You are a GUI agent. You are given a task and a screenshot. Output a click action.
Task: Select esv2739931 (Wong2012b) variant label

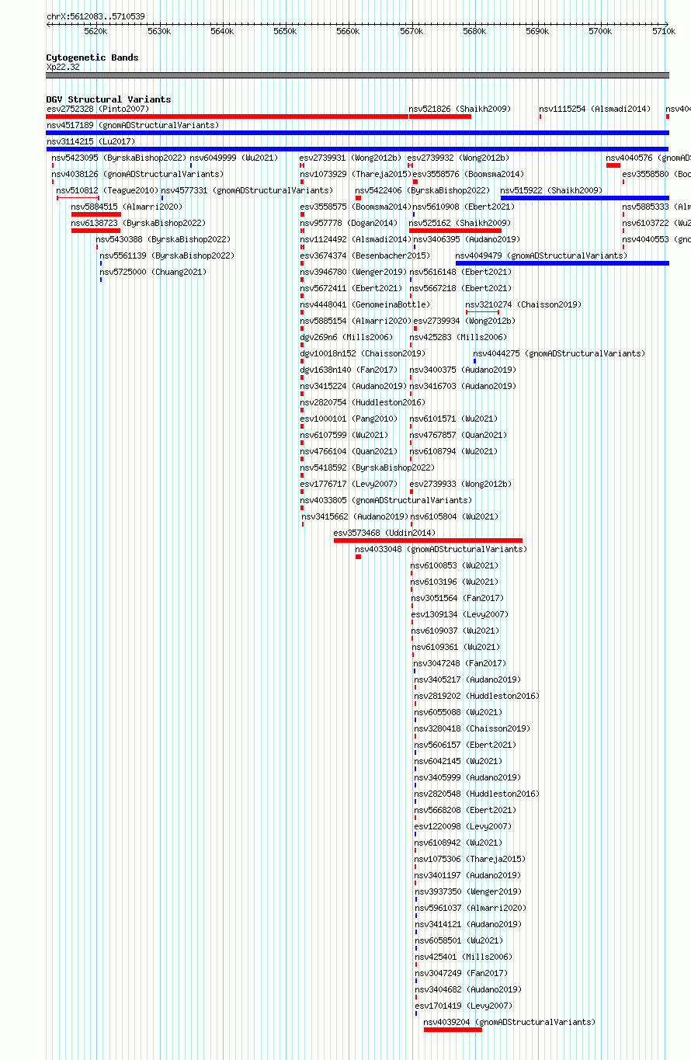tap(350, 158)
